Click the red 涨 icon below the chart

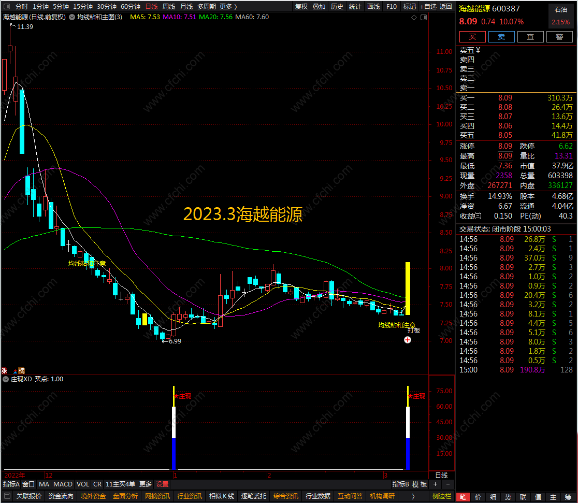click(5, 370)
